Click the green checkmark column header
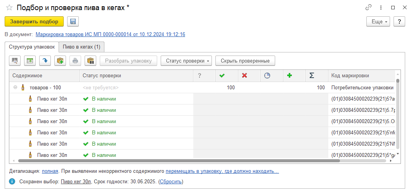Viewport: 411px width, 193px height. coord(227,76)
